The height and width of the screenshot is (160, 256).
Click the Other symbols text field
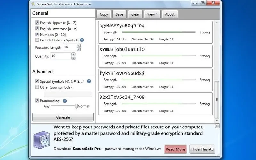point(68,94)
